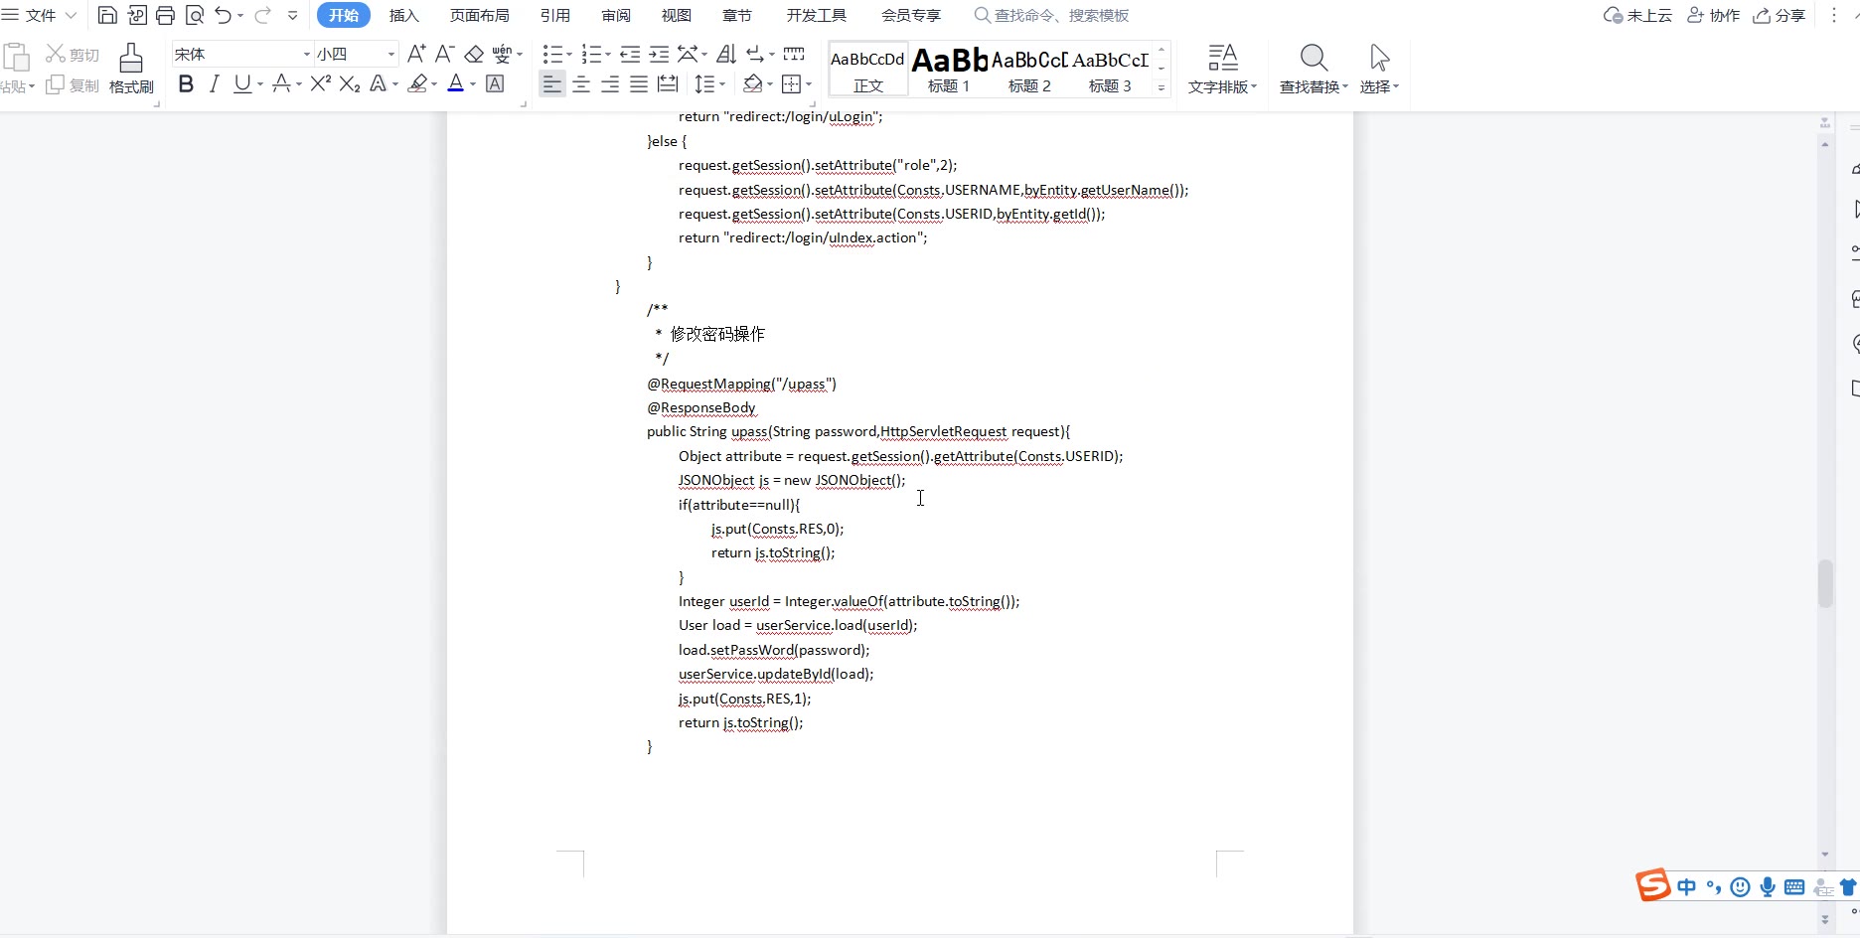
Task: Toggle justified text alignment
Action: tap(639, 84)
